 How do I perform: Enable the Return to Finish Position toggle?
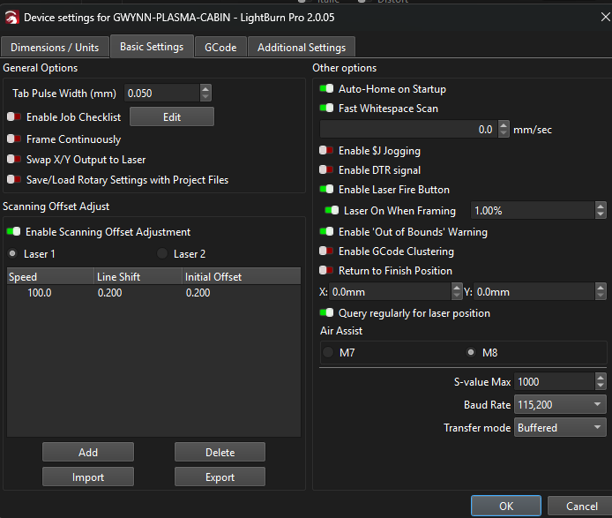pyautogui.click(x=326, y=271)
